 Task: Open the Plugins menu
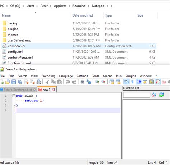click(x=131, y=76)
